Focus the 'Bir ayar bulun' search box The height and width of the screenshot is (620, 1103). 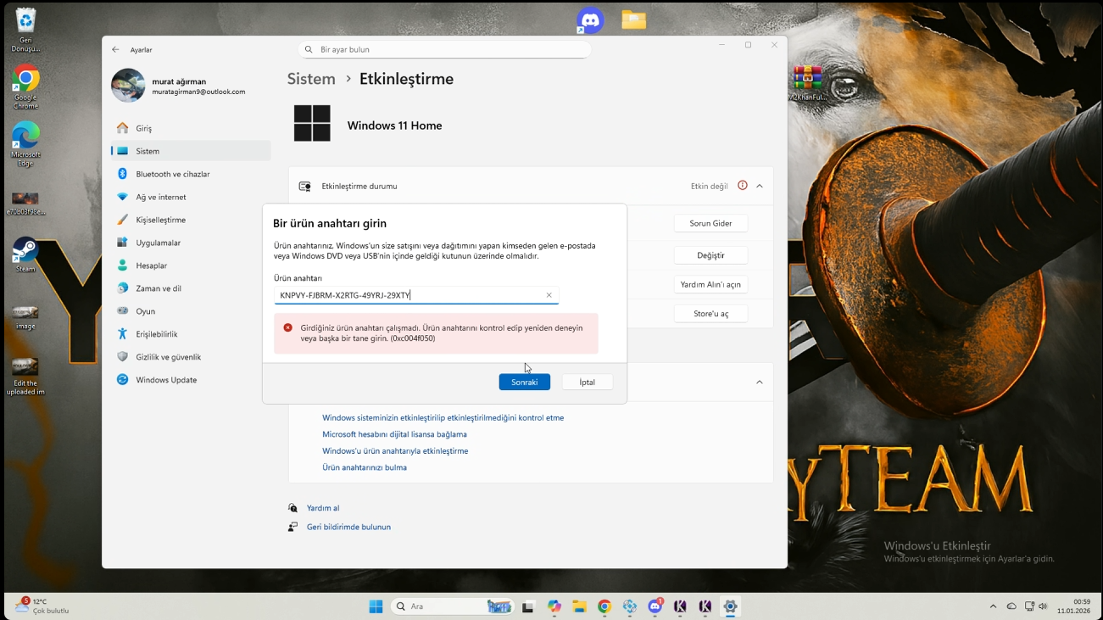pyautogui.click(x=444, y=49)
